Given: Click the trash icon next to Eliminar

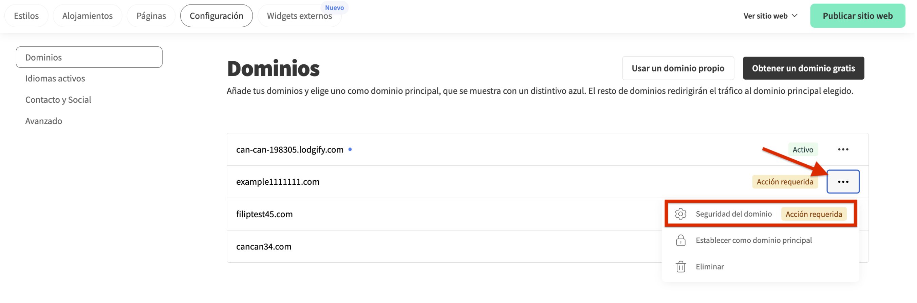Looking at the screenshot, I should click(x=680, y=266).
